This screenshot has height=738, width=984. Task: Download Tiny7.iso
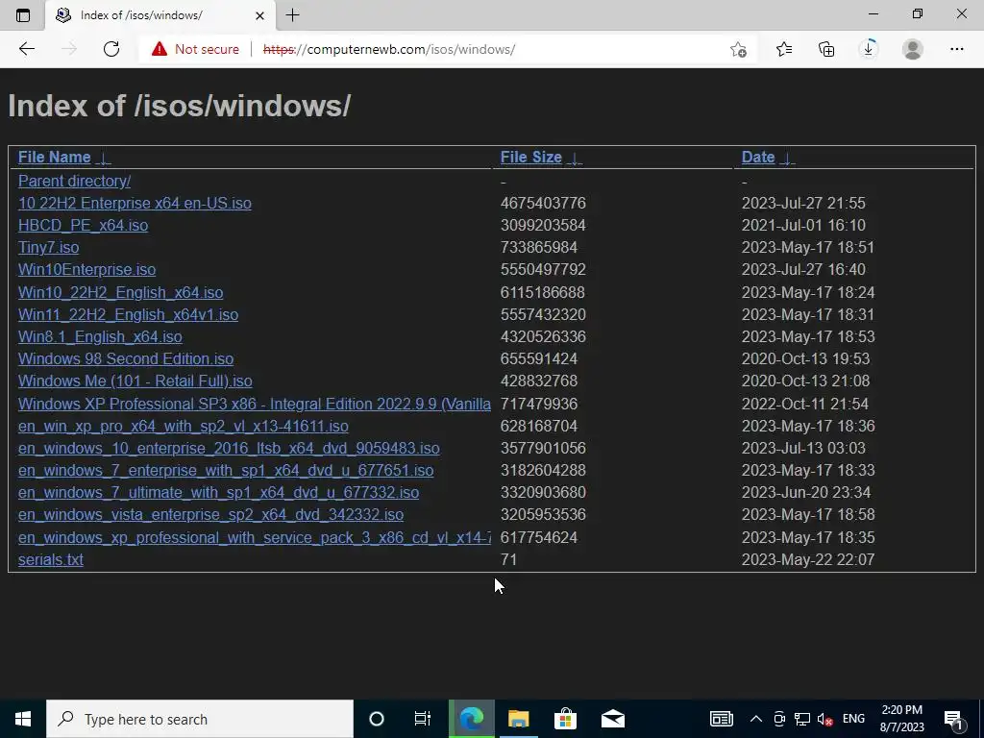click(48, 247)
